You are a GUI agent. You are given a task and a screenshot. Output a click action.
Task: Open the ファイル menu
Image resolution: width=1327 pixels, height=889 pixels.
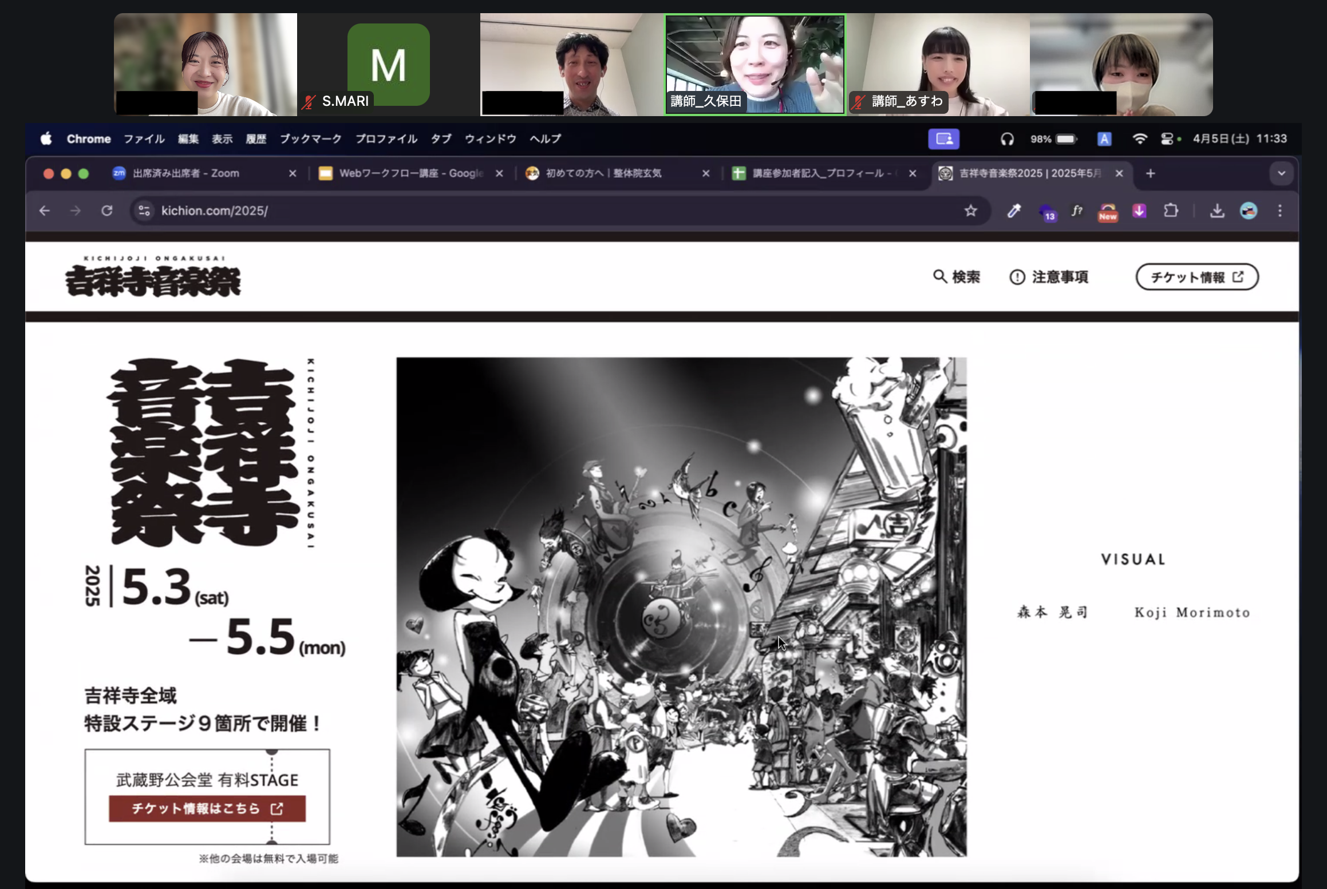pyautogui.click(x=144, y=138)
